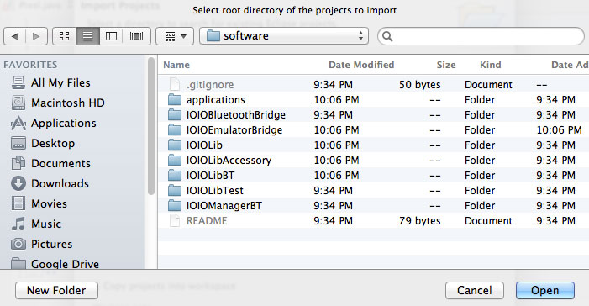Switch to Cover Flow view
This screenshot has width=589, height=306.
pyautogui.click(x=136, y=36)
